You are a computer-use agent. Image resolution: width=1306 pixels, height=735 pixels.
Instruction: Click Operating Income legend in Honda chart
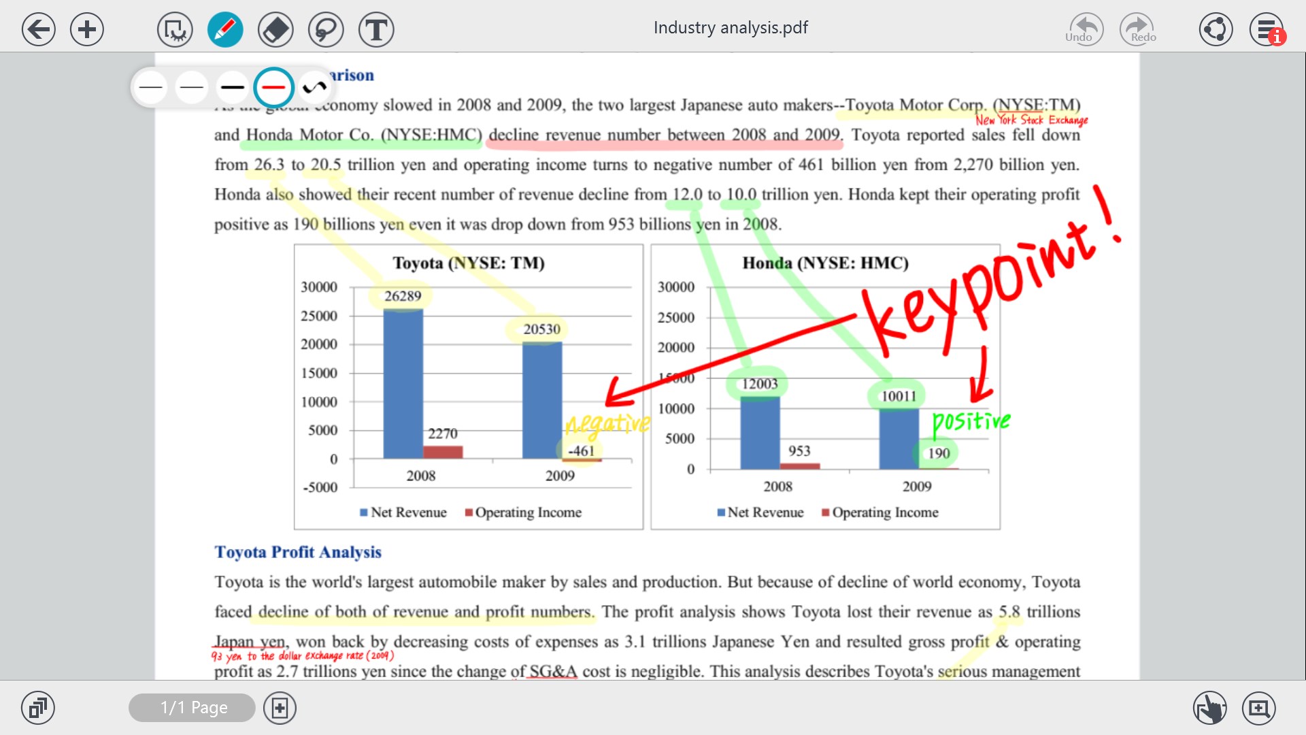[x=880, y=512]
